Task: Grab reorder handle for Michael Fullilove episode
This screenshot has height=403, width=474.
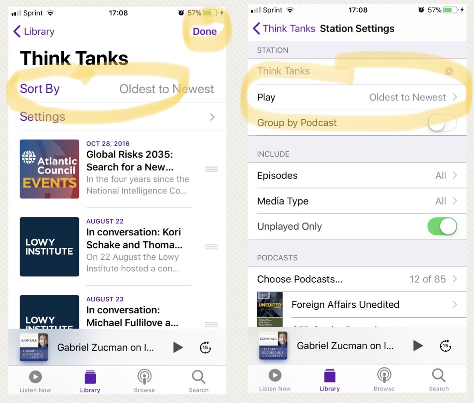Action: 211,325
